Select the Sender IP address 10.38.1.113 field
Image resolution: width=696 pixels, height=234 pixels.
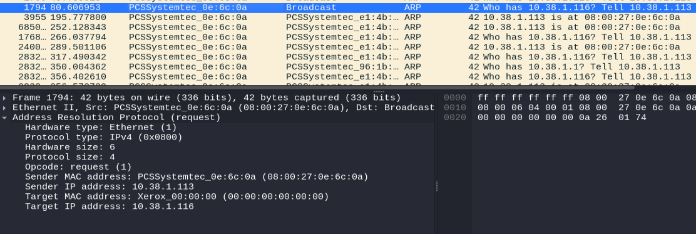click(x=218, y=186)
